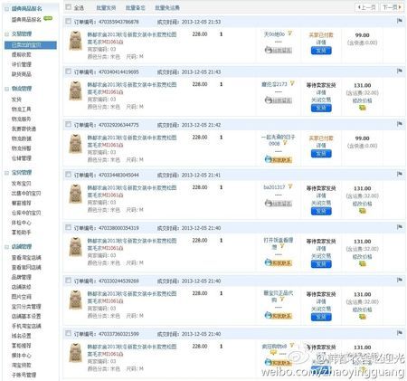Click 批量发货 at the top of the list
407x381 pixels.
tap(106, 8)
